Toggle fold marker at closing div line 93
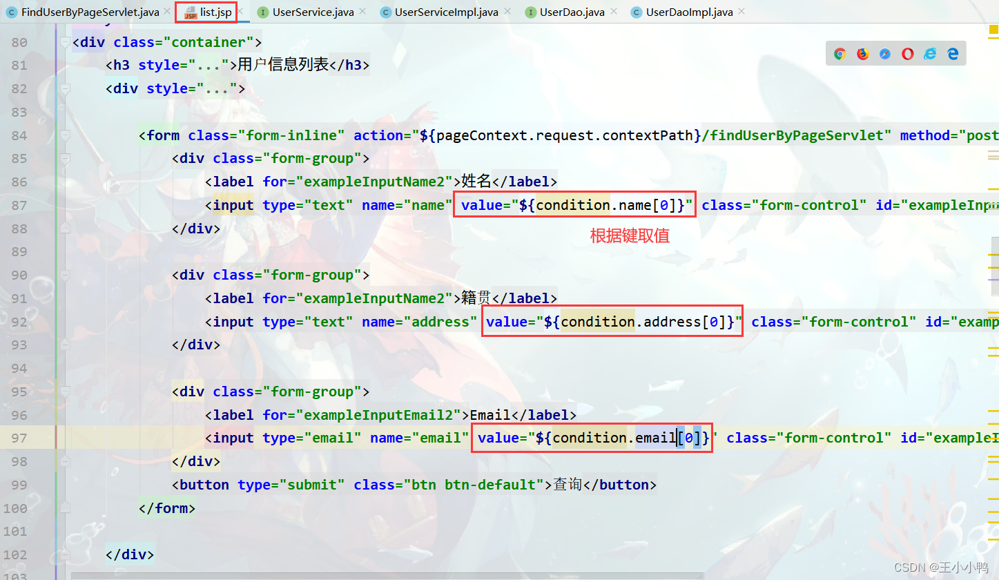Screen dimensions: 999x580 (x=66, y=345)
